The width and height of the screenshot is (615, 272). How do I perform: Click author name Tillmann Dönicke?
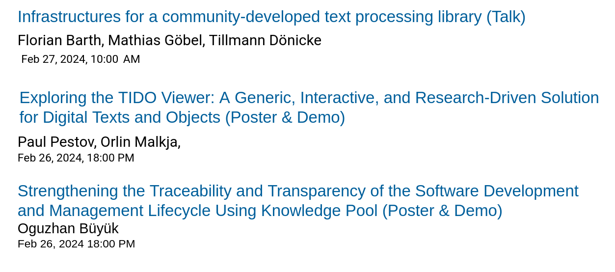[265, 40]
